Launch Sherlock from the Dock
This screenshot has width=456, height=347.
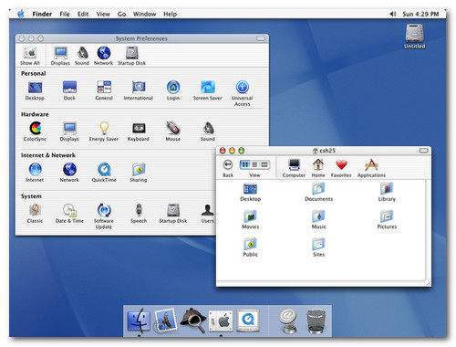[193, 321]
